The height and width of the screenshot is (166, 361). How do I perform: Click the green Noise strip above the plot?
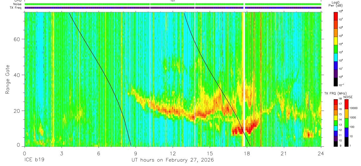173,4
